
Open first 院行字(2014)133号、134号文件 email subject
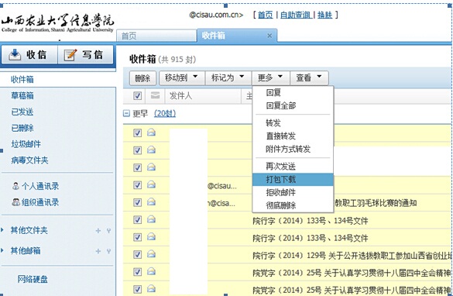point(311,221)
